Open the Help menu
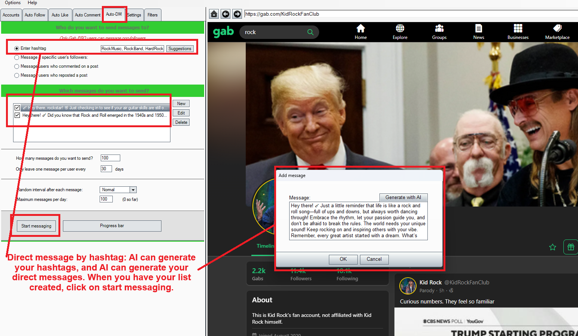Image resolution: width=578 pixels, height=336 pixels. tap(33, 3)
